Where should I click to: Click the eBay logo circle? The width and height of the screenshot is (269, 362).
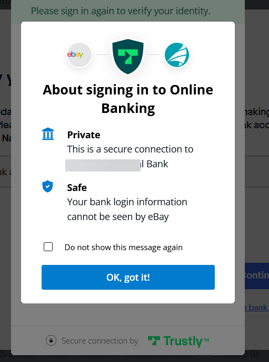click(79, 55)
